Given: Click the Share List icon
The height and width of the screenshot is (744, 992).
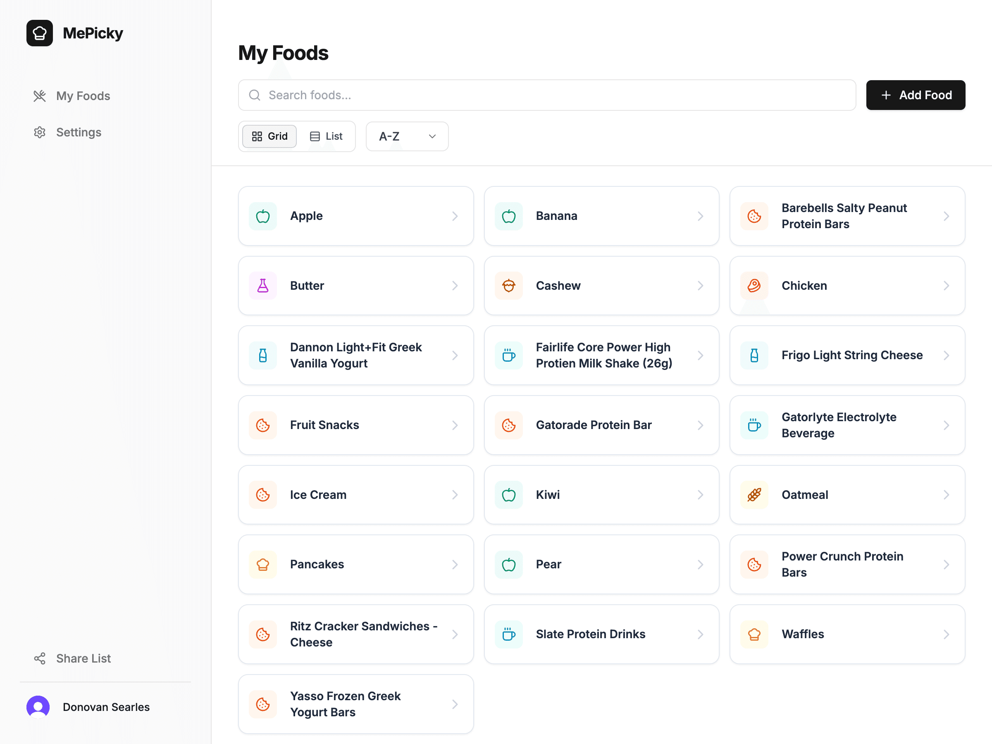Looking at the screenshot, I should click(x=39, y=658).
